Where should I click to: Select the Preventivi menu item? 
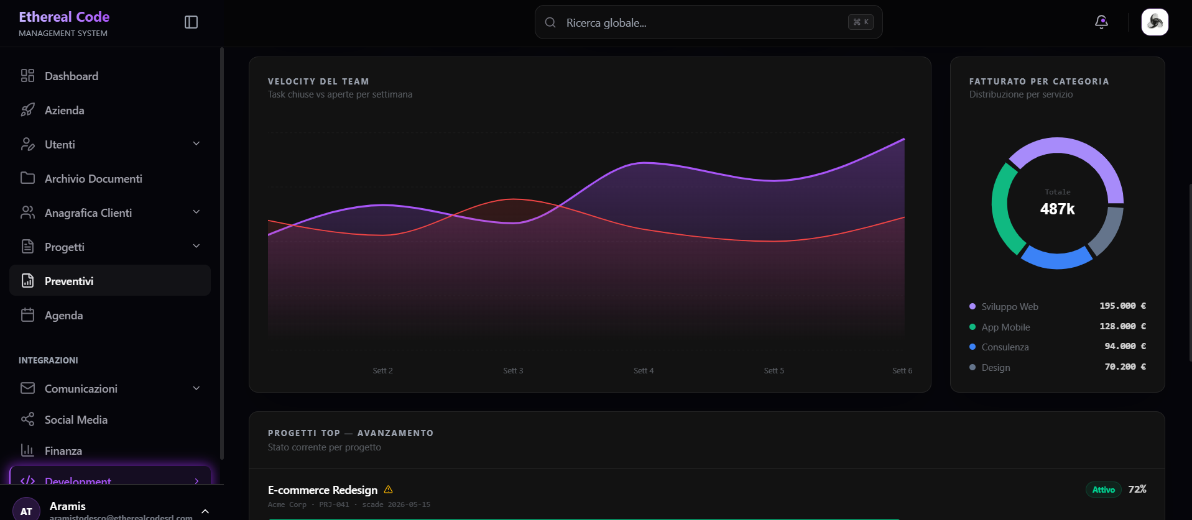click(110, 281)
